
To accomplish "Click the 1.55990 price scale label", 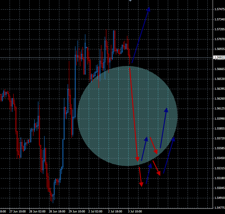I will pyautogui.click(x=219, y=119).
